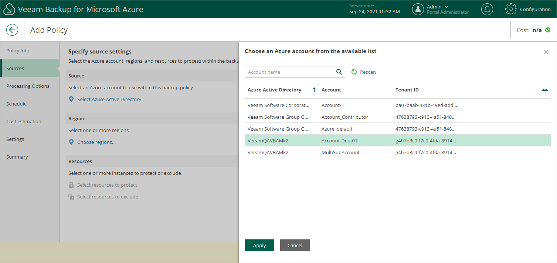The width and height of the screenshot is (557, 263).
Task: Click the location pin beside Select Azure Active Directory
Action: [x=71, y=100]
